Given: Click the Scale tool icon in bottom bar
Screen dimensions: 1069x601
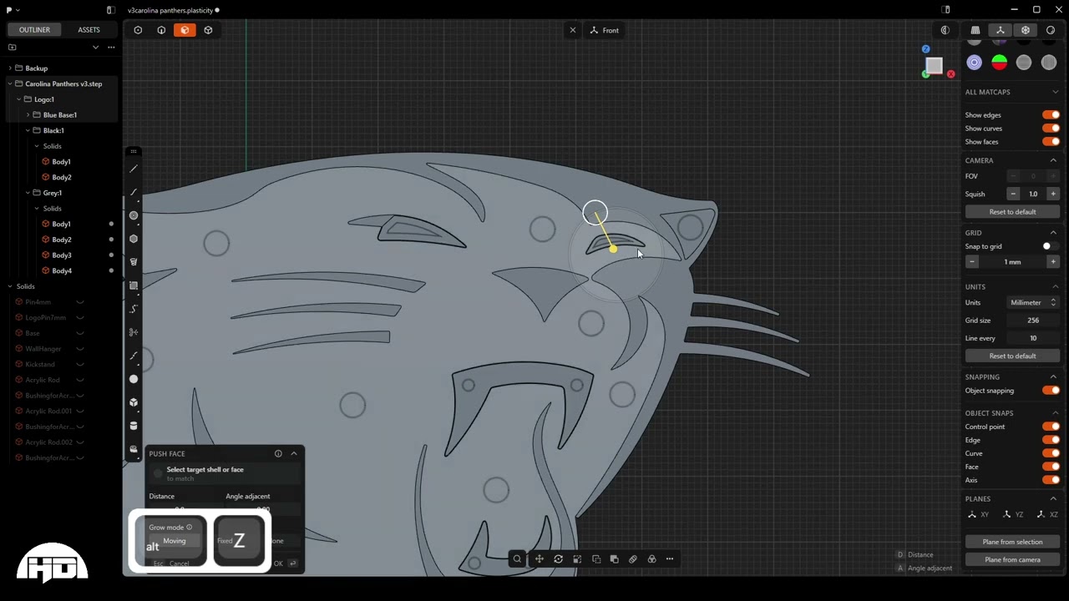Looking at the screenshot, I should point(577,559).
